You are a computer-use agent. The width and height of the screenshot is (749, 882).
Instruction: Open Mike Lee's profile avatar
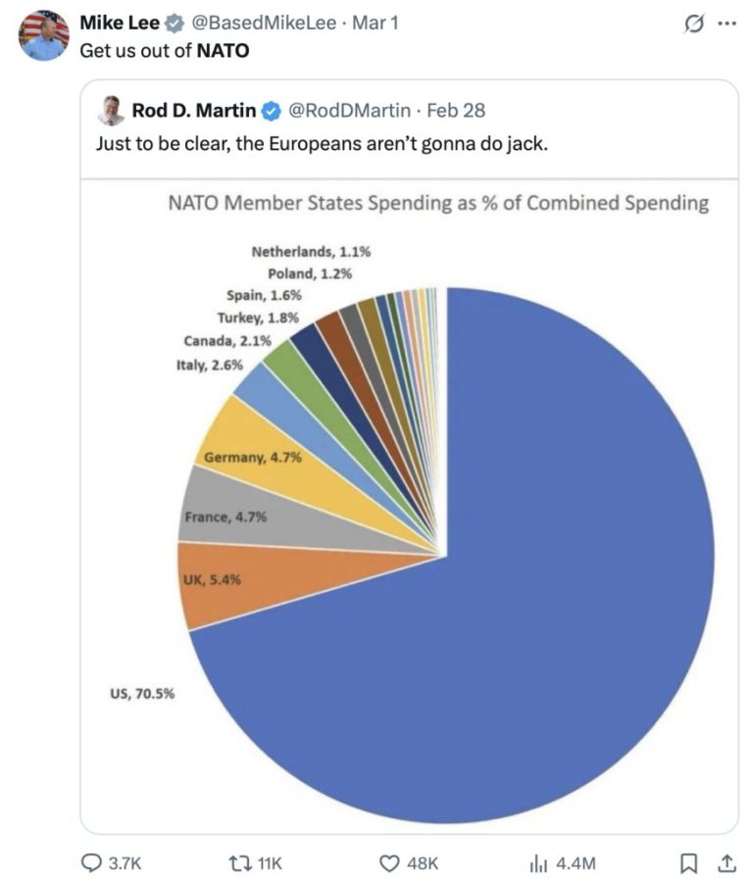[44, 36]
